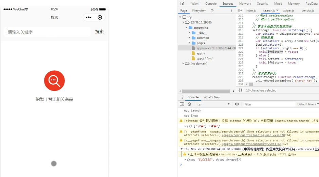Image resolution: width=319 pixels, height=177 pixels.
Task: Click the search keyword input field
Action: (x=47, y=32)
